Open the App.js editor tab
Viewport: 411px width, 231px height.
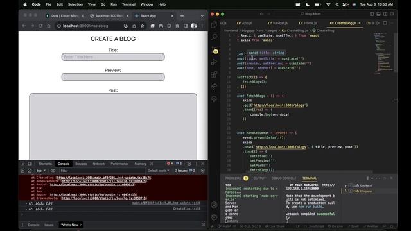point(244,23)
